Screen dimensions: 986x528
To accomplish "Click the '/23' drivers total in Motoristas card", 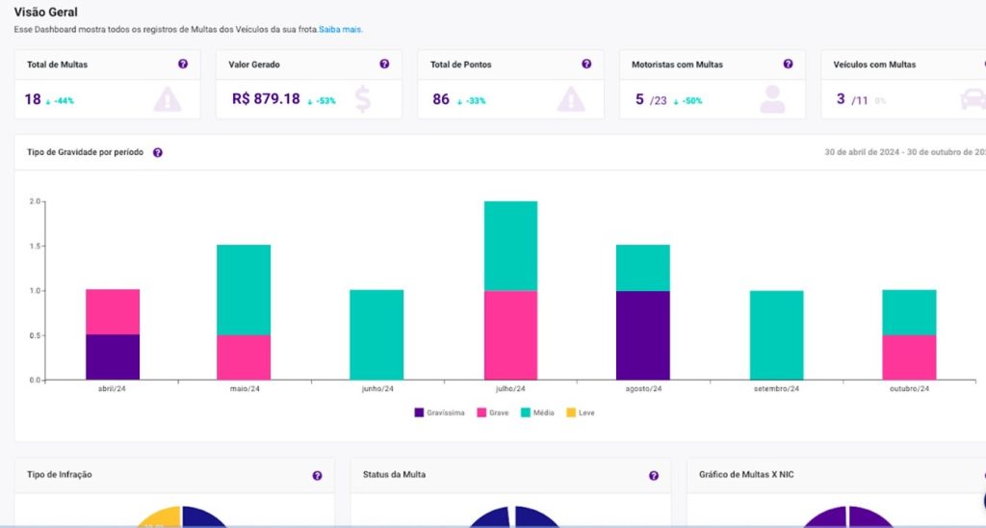I will click(x=659, y=101).
